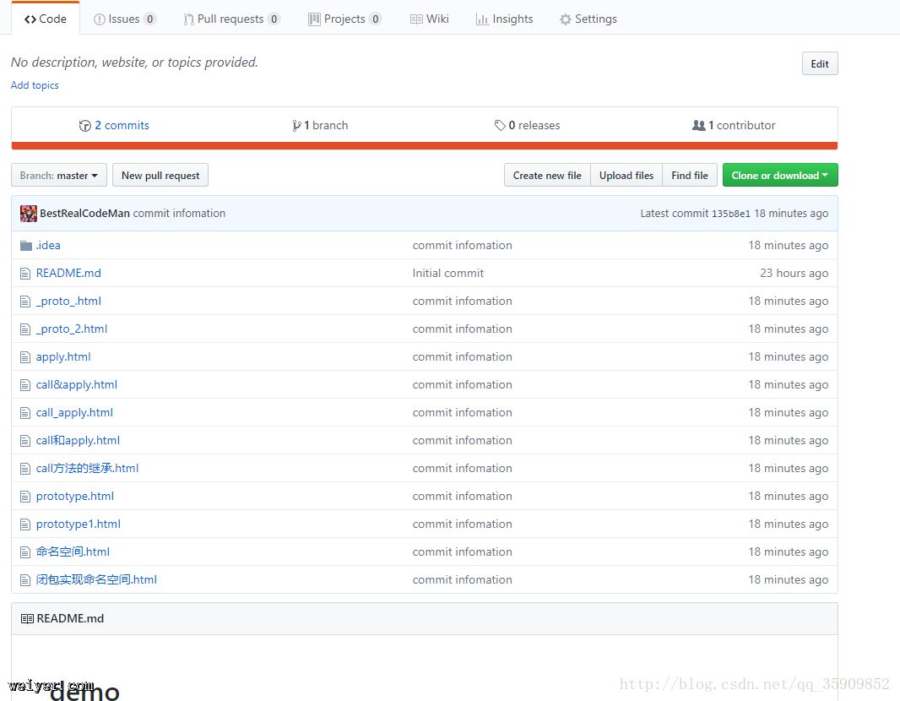
Task: Click the book icon beside README.md header
Action: [27, 619]
